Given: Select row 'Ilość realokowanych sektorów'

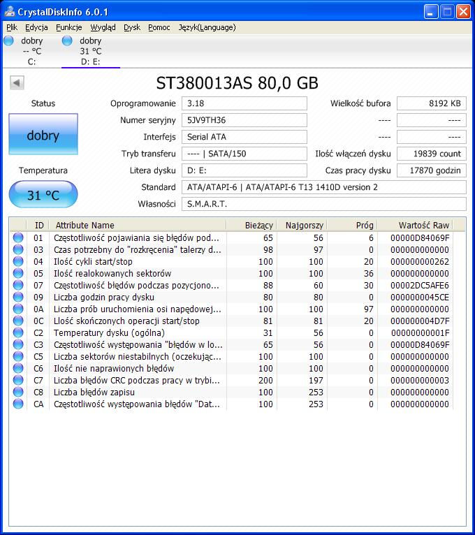Looking at the screenshot, I should [232, 273].
